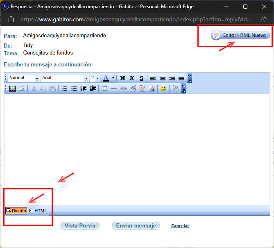Click the Cancelar link
Image resolution: width=274 pixels, height=248 pixels.
click(180, 226)
